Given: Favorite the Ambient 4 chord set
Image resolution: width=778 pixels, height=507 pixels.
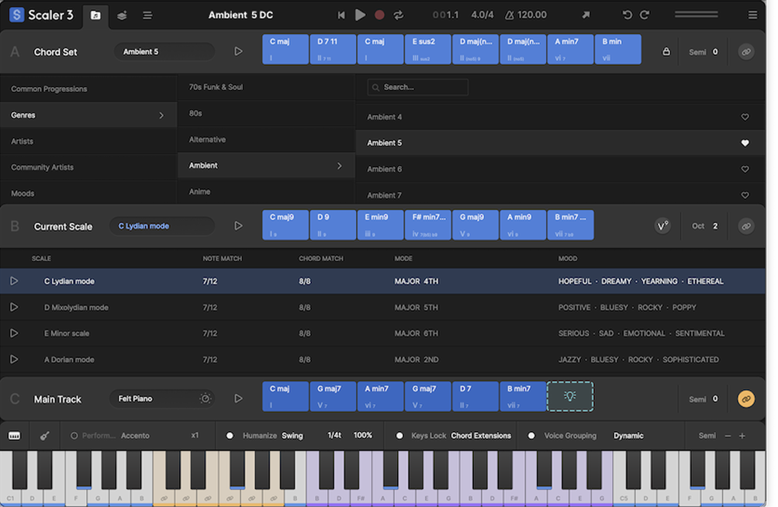Looking at the screenshot, I should click(x=745, y=117).
